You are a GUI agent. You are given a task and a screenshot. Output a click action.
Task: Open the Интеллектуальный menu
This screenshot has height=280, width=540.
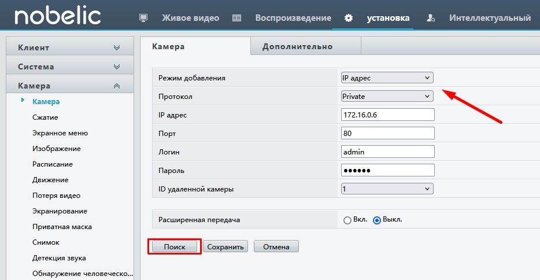tap(490, 18)
